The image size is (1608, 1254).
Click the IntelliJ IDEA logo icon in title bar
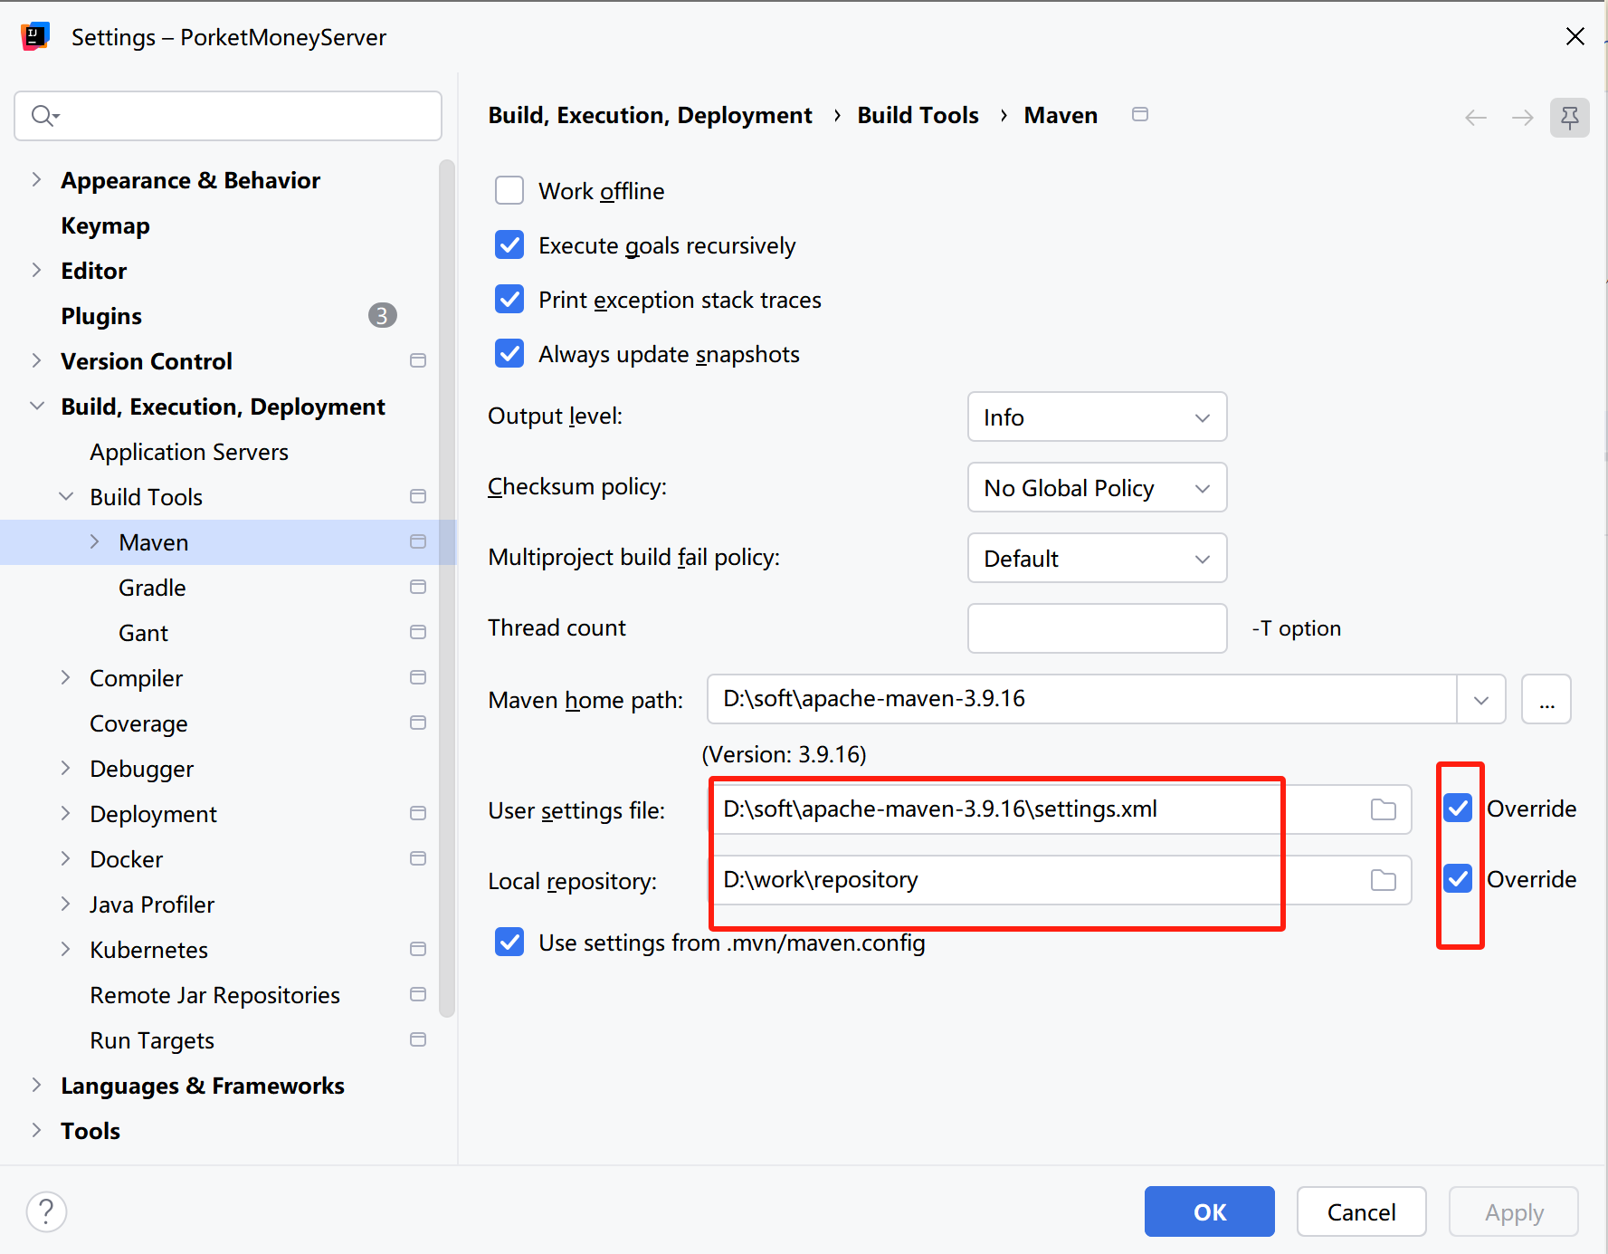tap(35, 36)
